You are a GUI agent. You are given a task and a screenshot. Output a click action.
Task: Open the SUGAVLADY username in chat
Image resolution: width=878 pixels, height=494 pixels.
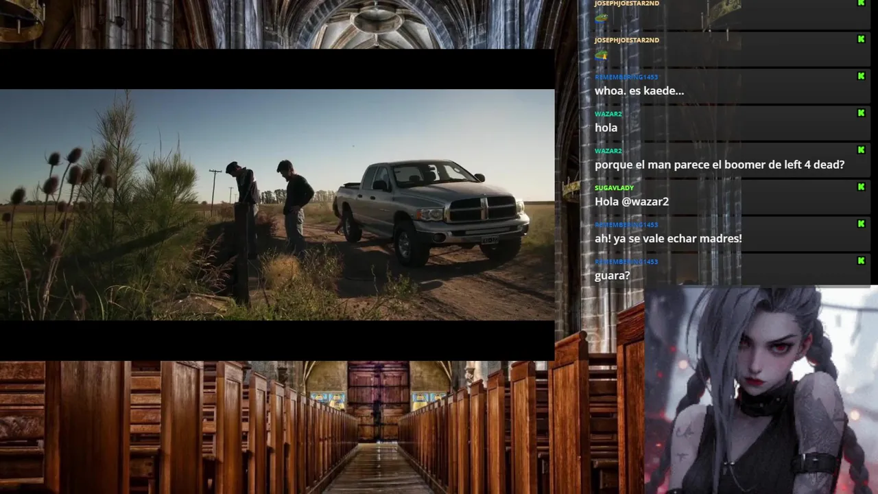tap(614, 187)
